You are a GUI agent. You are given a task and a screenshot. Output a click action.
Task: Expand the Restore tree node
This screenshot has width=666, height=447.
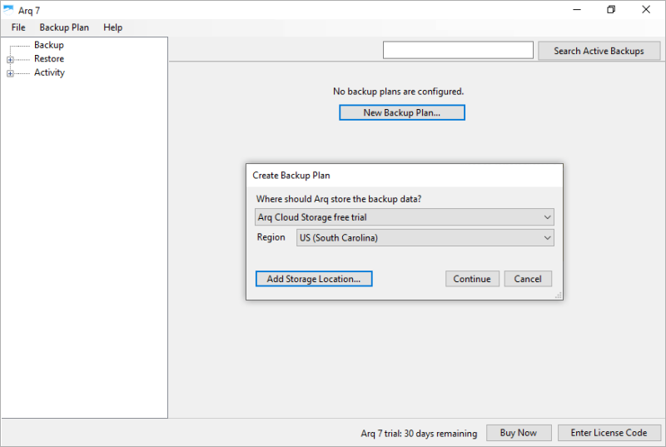coord(10,60)
